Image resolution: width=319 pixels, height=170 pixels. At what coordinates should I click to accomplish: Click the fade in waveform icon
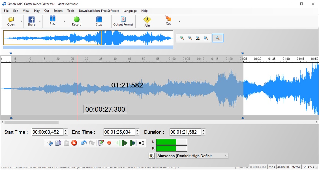pyautogui.click(x=118, y=143)
